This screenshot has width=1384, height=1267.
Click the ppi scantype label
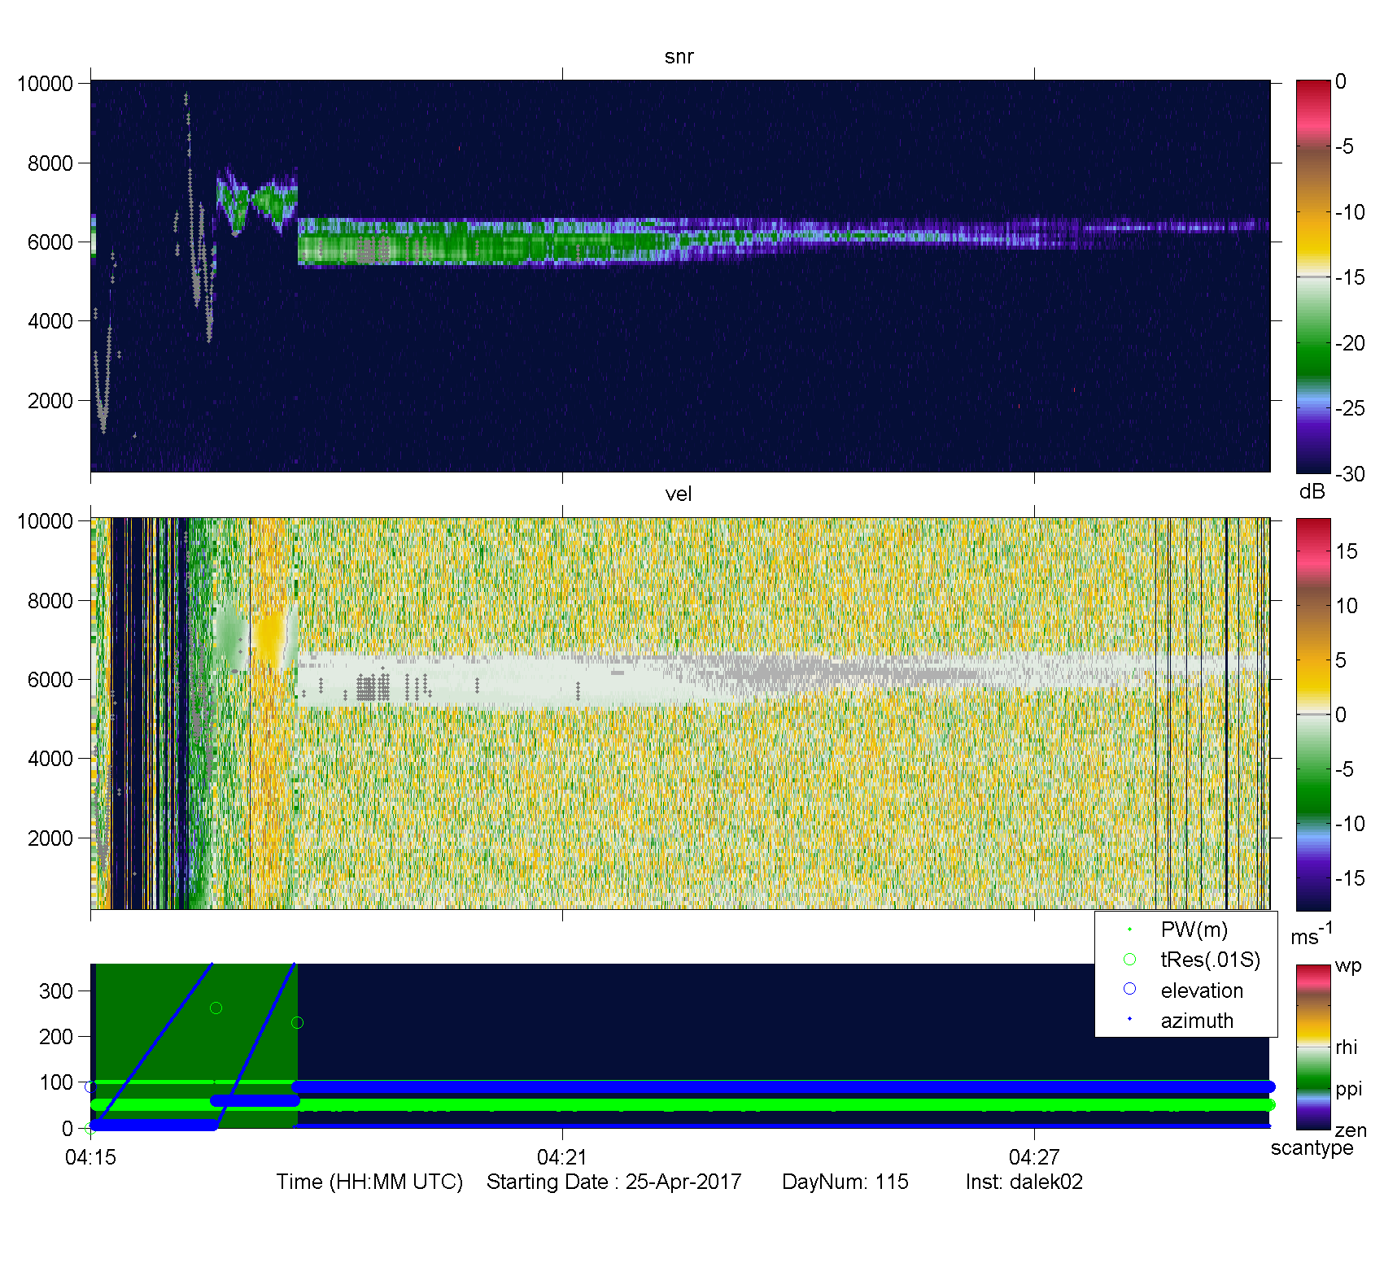point(1348,1090)
